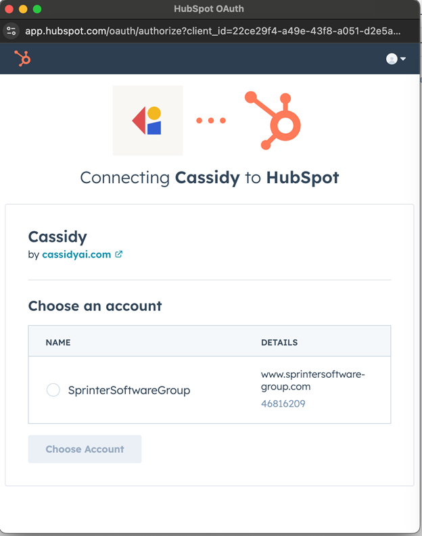
Task: Maximize the HubSpot OAuth window
Action: pos(37,9)
